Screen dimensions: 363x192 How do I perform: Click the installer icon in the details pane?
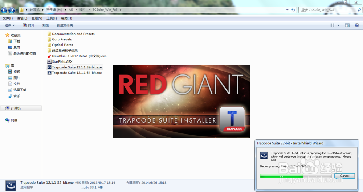pos(11,185)
